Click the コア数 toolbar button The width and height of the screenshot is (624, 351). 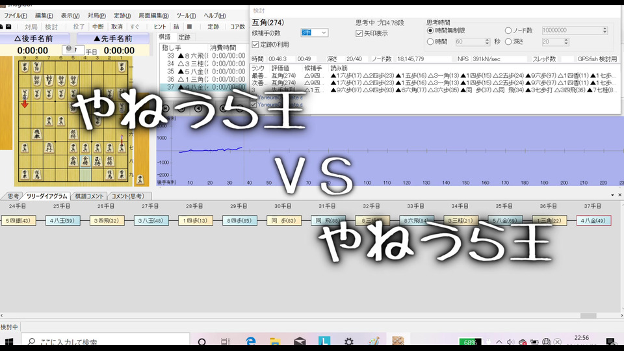238,27
